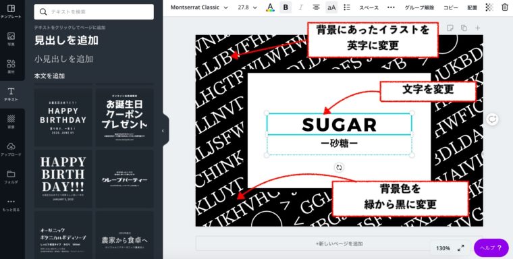Open more toolbar options ellipsis
This screenshot has width=513, height=259.
click(391, 7)
